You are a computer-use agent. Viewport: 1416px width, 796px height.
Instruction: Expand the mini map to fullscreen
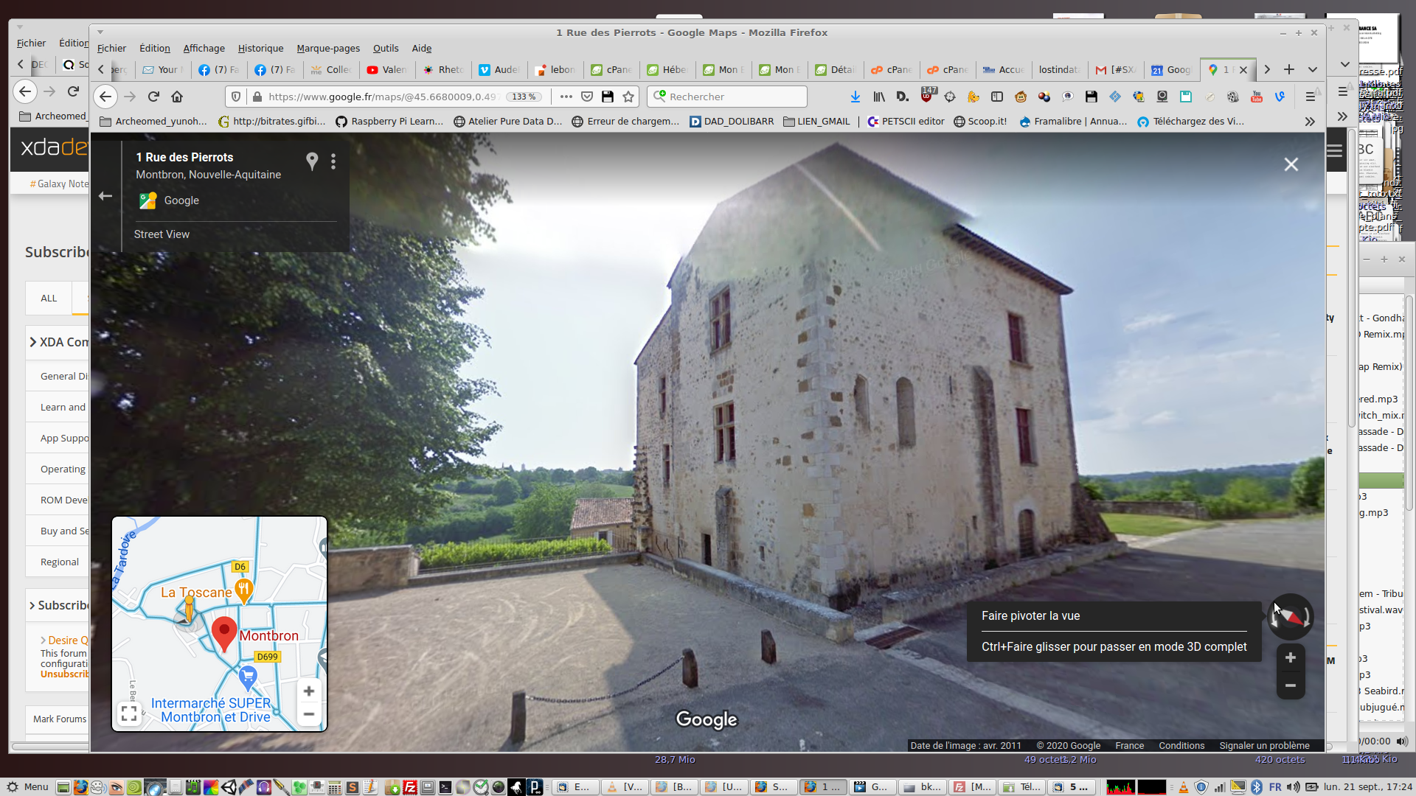pyautogui.click(x=129, y=713)
